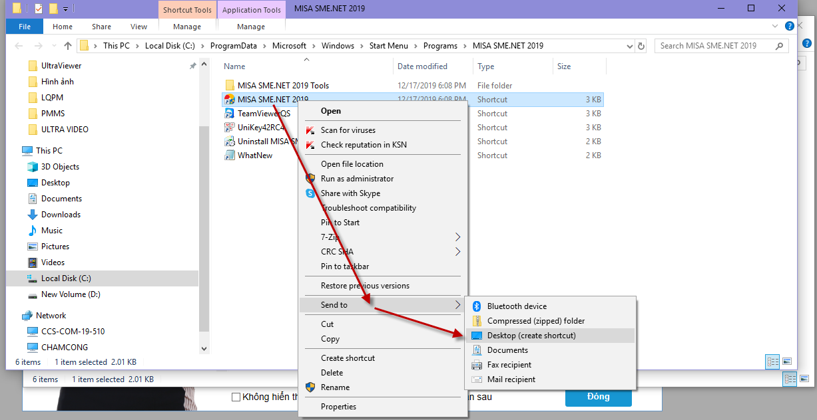Open the UltraViewer folder in Quick access

pyautogui.click(x=61, y=66)
